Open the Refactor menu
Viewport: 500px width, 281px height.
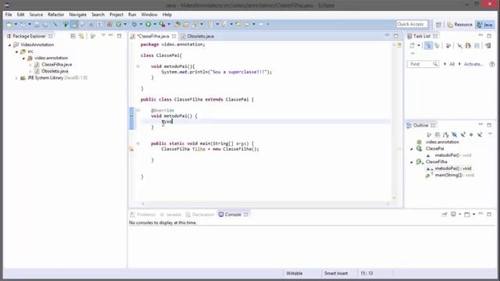55,15
